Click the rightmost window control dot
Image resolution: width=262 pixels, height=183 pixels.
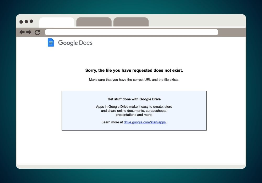(31, 21)
